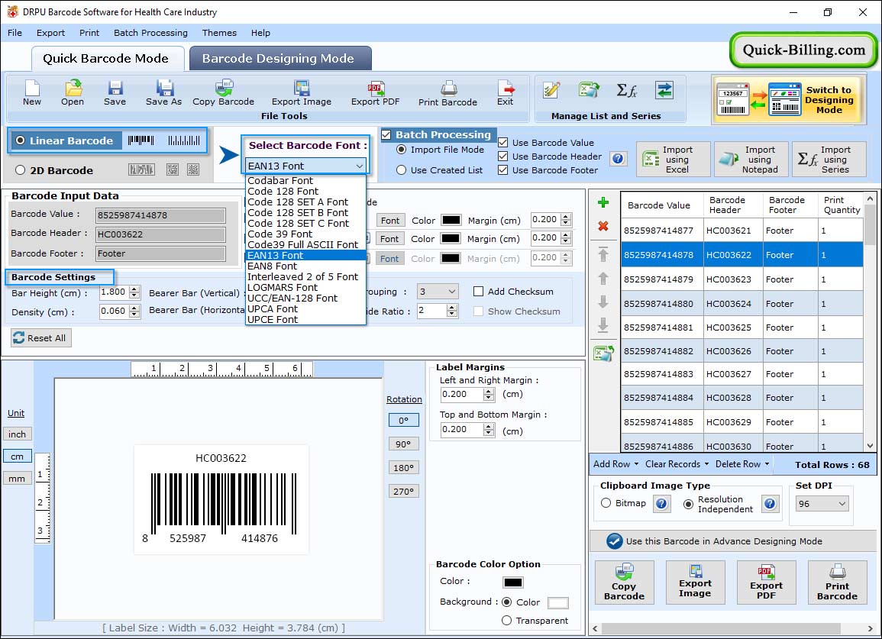Click the Bar Height spinner up arrow
This screenshot has height=639, width=882.
(x=134, y=289)
